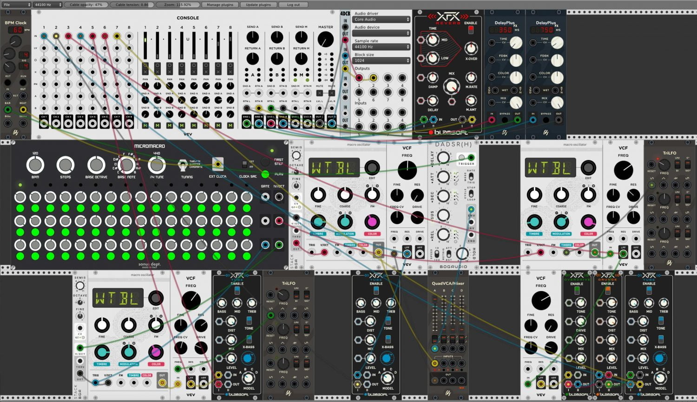
Task: Click DADSR(H) DELAY knob
Action: (x=443, y=158)
